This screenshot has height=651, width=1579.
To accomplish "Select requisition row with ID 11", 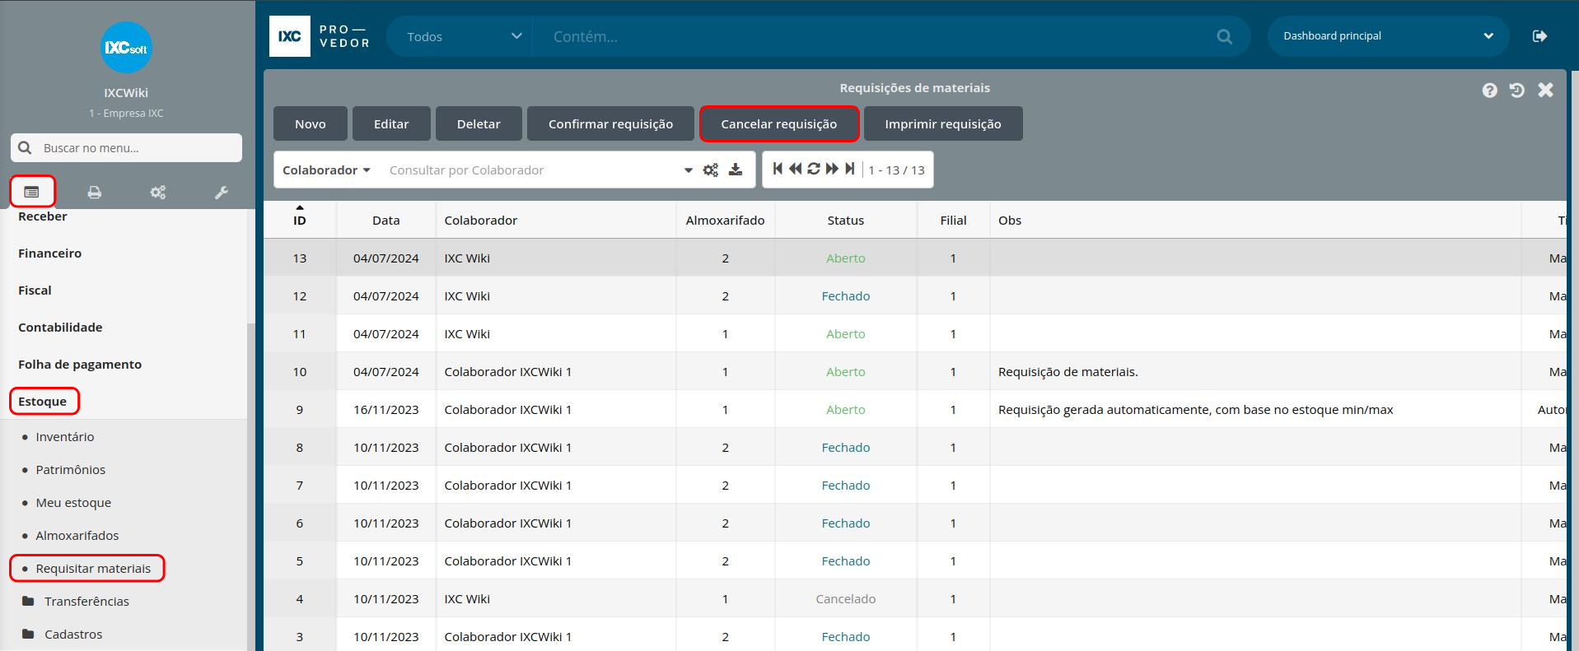I will 915,333.
